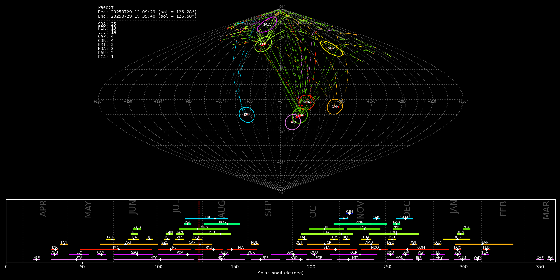The height and width of the screenshot is (280, 560).
Task: Select the SSG purple bar in timeline
Action: tap(133, 254)
